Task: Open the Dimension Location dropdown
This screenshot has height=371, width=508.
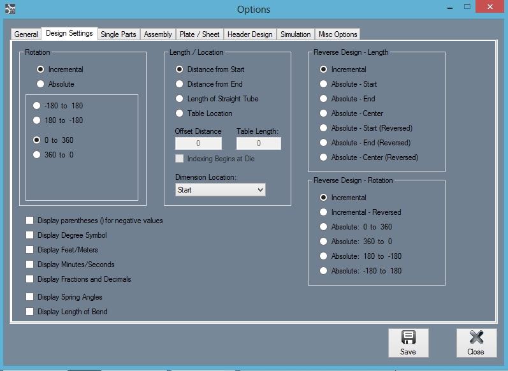Action: pos(220,190)
